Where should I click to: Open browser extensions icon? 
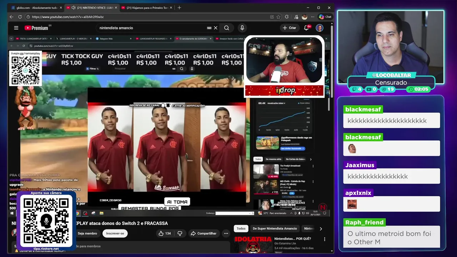(x=287, y=17)
